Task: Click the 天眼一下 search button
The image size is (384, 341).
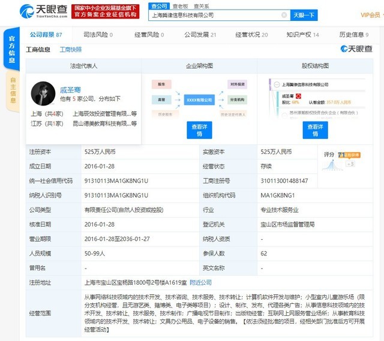Action: click(x=304, y=15)
